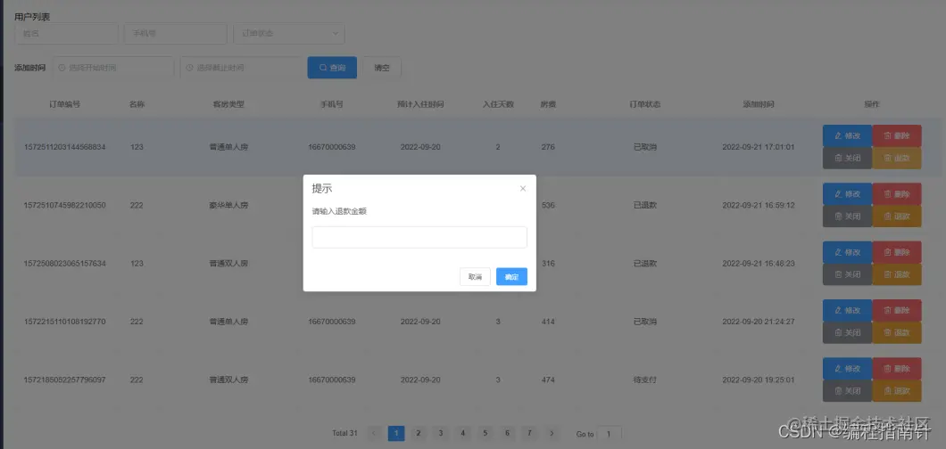Click 删除 for order ending 0050
The width and height of the screenshot is (946, 449).
pos(897,194)
